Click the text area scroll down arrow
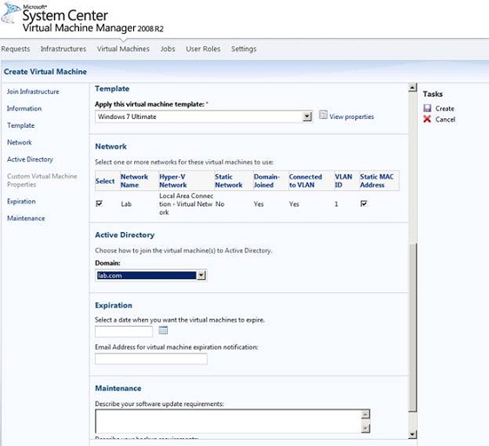 point(365,429)
